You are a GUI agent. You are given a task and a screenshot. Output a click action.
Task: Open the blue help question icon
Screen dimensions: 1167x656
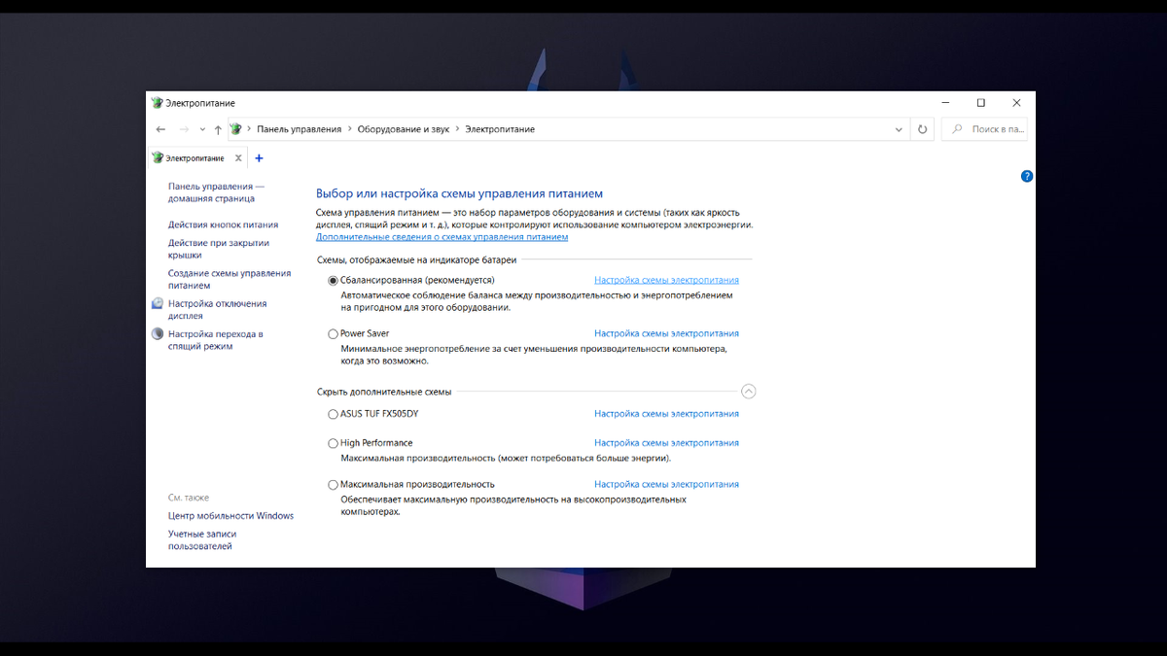coord(1027,177)
